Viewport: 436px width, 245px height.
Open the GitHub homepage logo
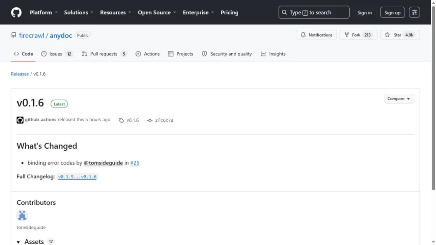tap(16, 12)
